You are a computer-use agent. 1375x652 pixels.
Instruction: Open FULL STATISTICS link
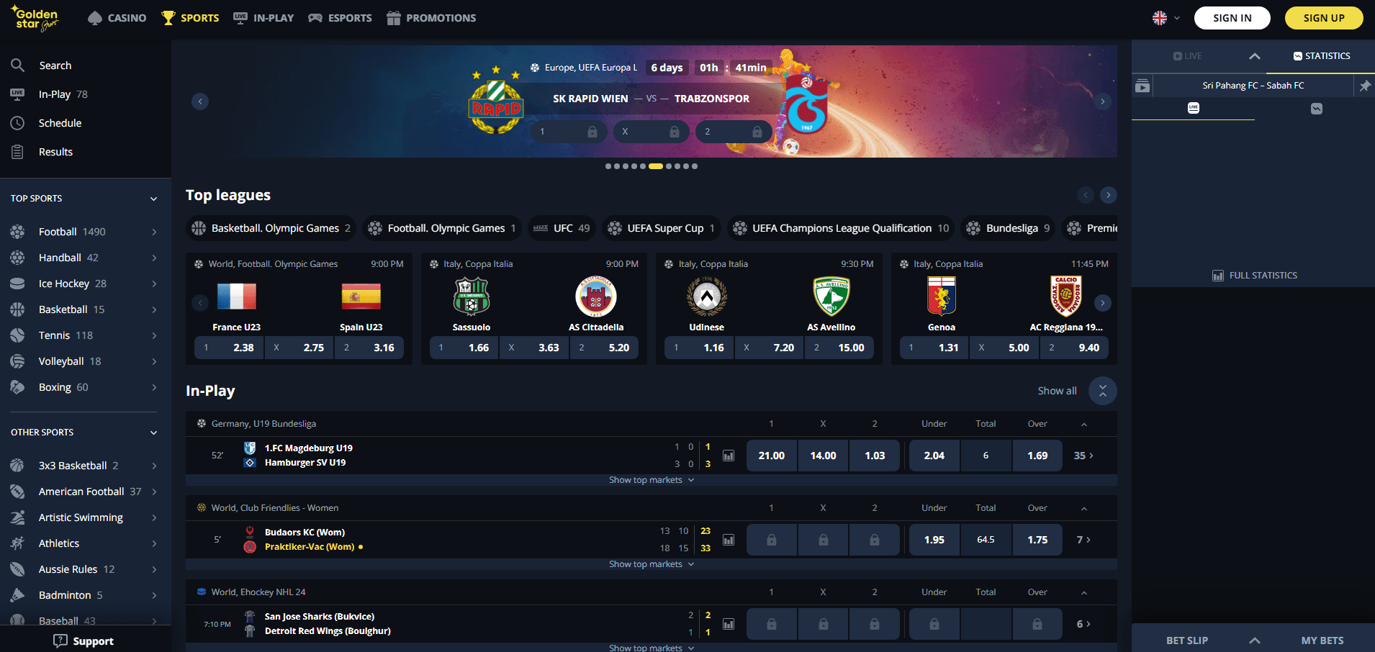[1255, 276]
